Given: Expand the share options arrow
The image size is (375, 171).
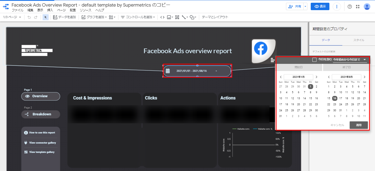Looking at the screenshot, I should point(305,7).
